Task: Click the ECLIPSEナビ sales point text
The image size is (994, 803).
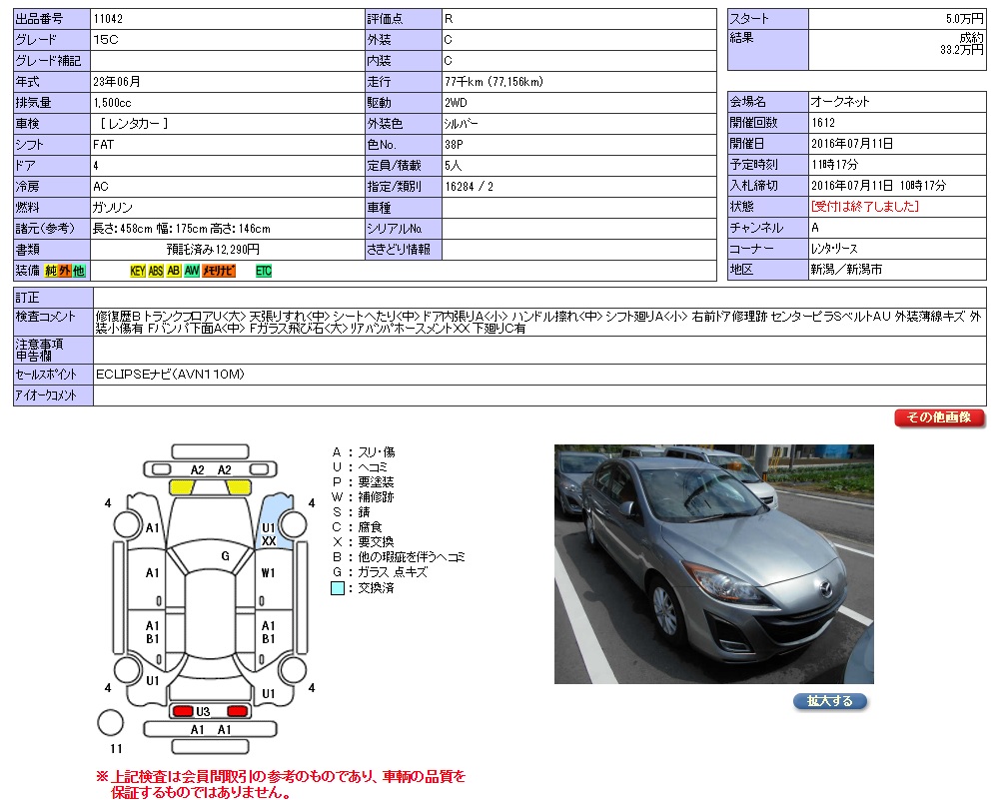Action: [x=171, y=375]
